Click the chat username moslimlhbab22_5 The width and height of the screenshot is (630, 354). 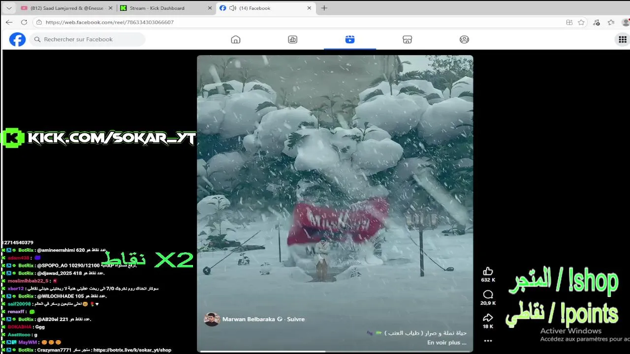[x=28, y=281]
